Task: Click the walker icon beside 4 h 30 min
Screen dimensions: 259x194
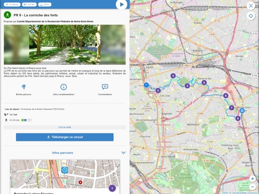Action: tap(6, 120)
